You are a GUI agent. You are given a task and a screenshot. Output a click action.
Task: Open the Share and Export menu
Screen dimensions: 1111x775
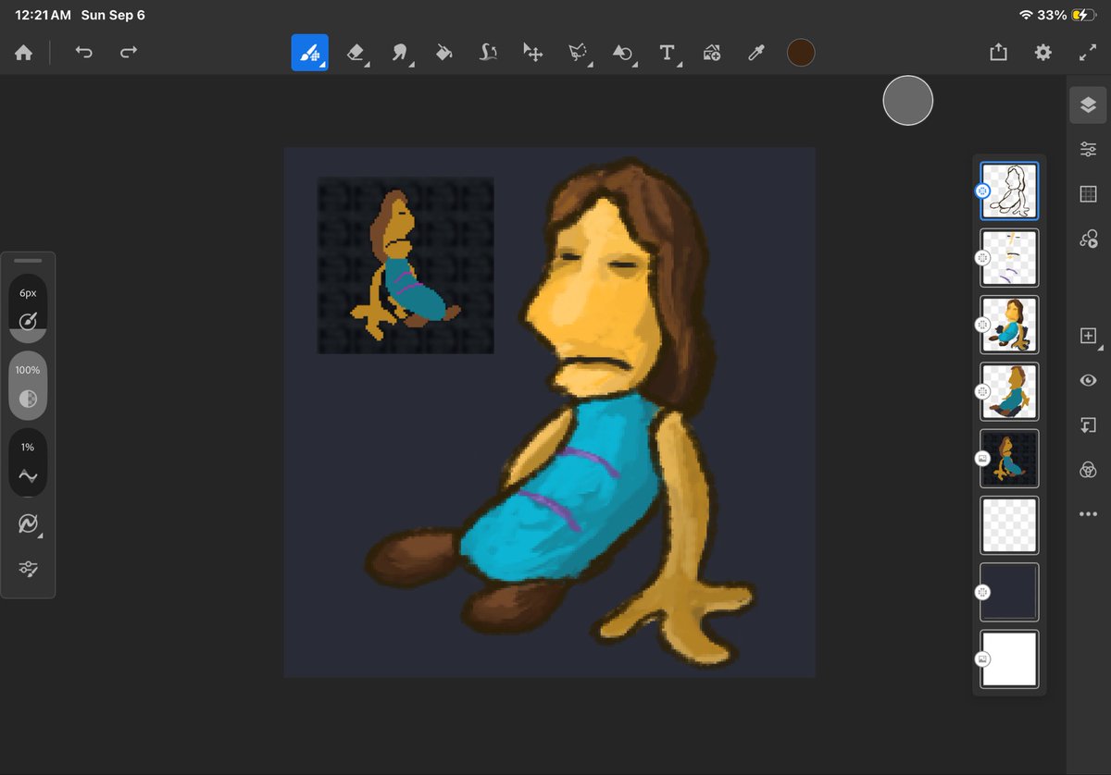tap(998, 53)
